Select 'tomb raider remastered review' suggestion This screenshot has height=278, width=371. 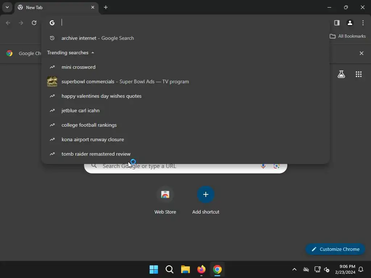[x=185, y=154]
